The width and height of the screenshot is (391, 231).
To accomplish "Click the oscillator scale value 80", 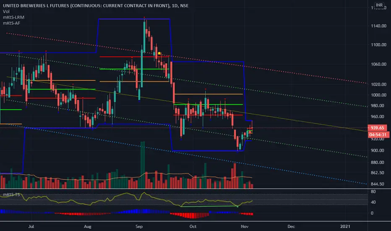I will [373, 192].
